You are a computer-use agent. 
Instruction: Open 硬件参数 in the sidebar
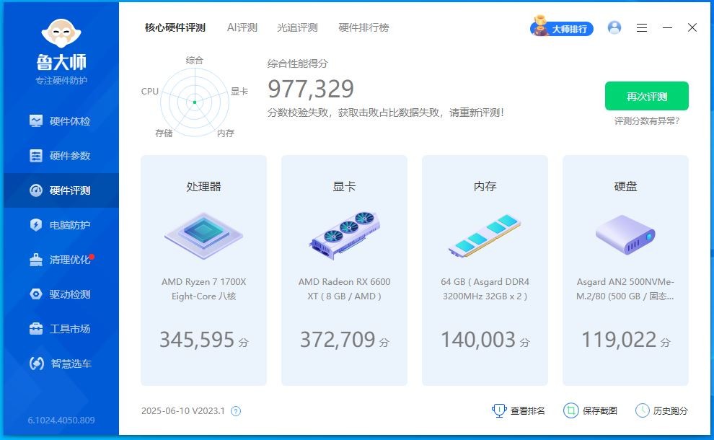(x=61, y=155)
